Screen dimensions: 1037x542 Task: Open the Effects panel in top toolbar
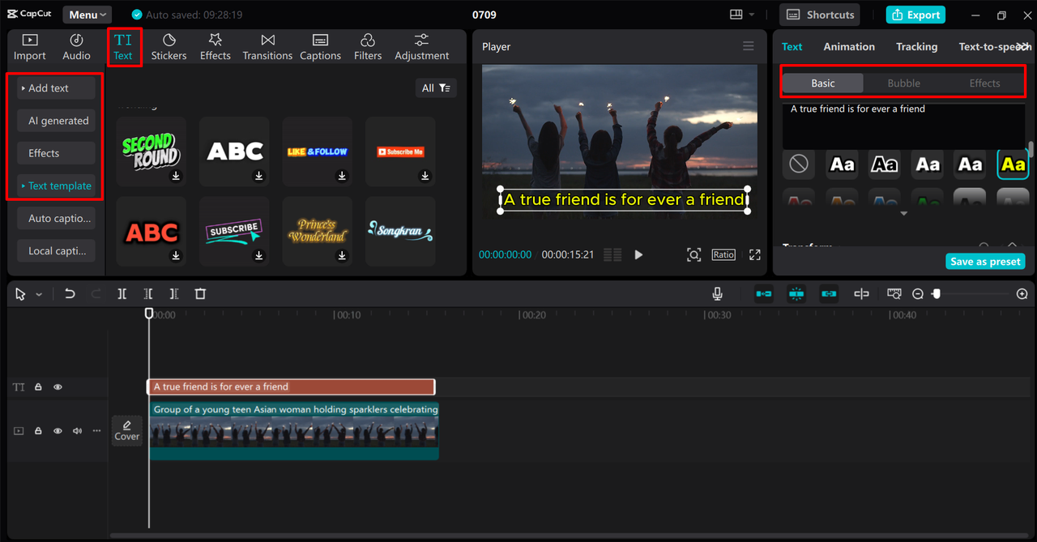[x=215, y=47]
